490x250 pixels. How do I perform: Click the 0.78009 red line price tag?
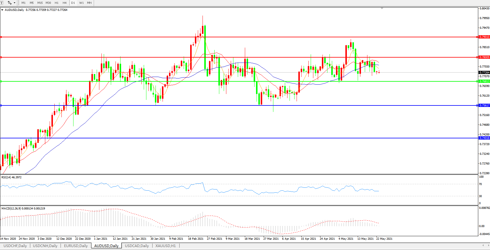(x=484, y=57)
